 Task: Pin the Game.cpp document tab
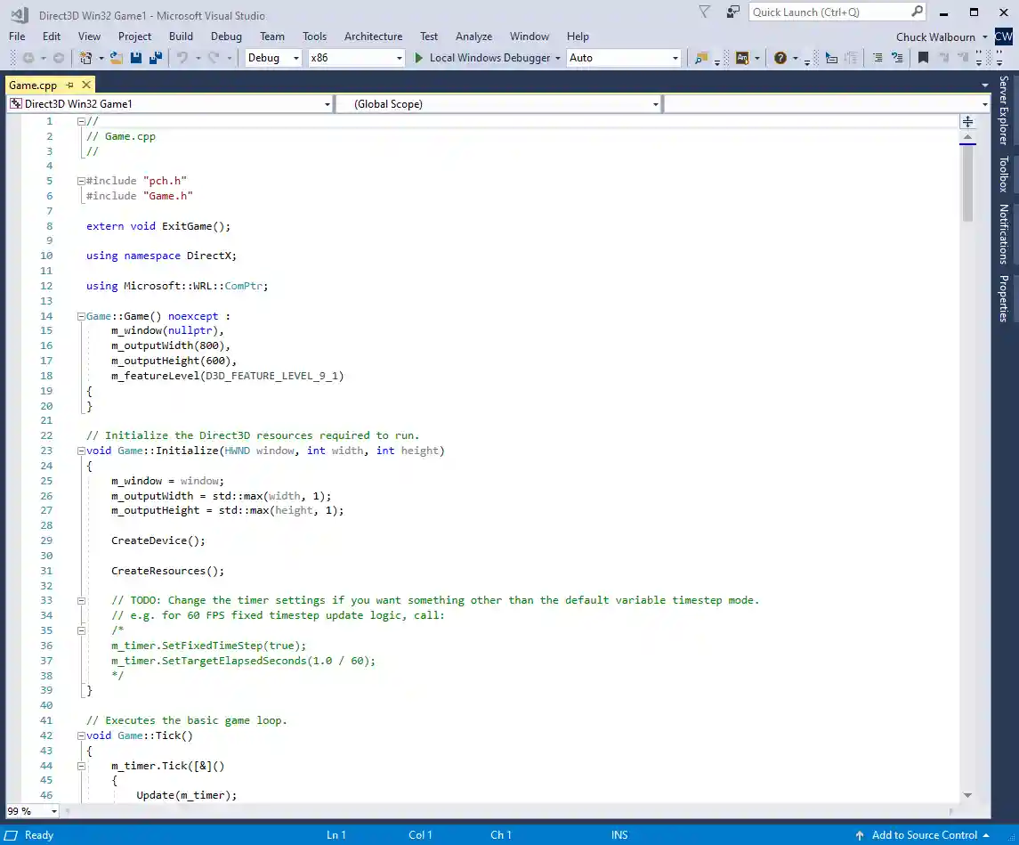[x=69, y=84]
